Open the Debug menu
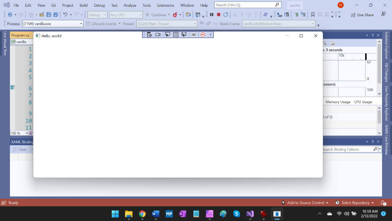Viewport: 392px width, 221px height. point(99,5)
